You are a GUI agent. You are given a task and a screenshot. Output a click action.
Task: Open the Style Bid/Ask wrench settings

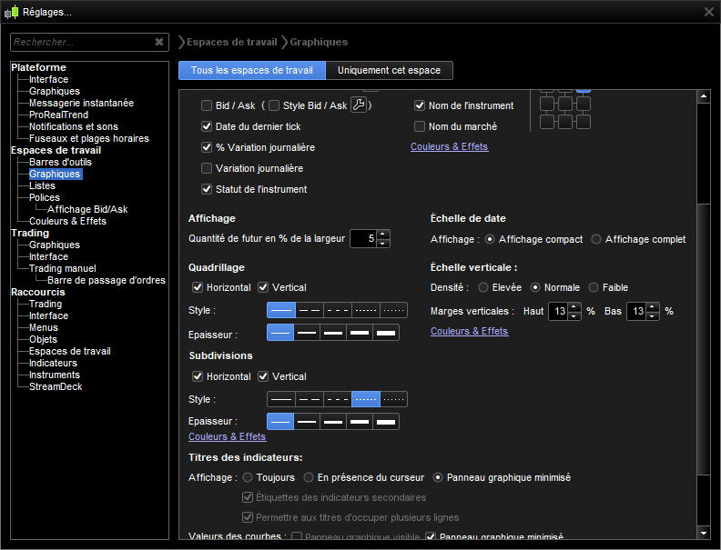359,105
